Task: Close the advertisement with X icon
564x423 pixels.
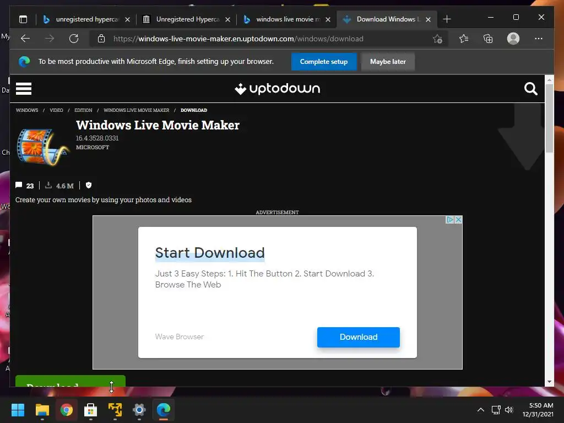Action: (458, 219)
